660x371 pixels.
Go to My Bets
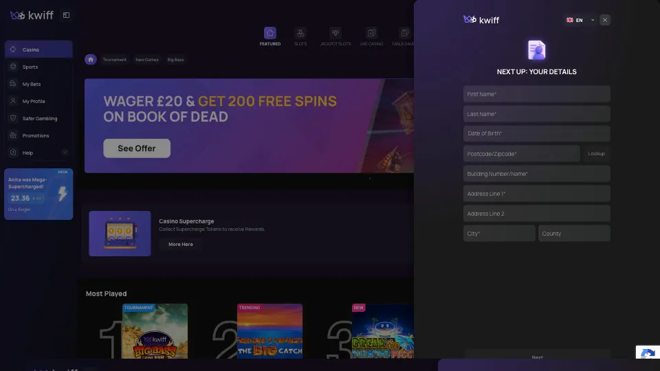click(x=38, y=84)
